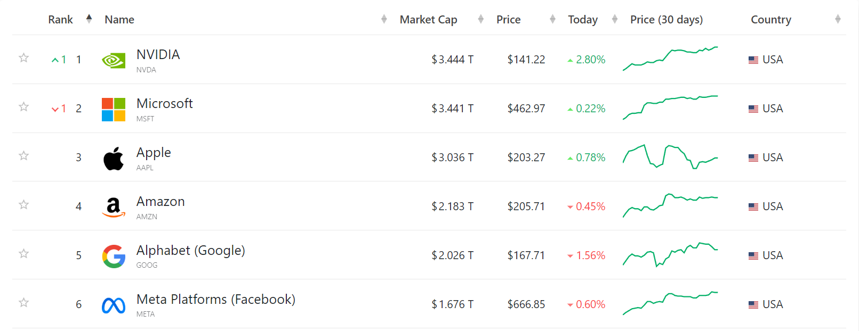859x331 pixels.
Task: Click the USA flag in Apple row
Action: (x=753, y=158)
